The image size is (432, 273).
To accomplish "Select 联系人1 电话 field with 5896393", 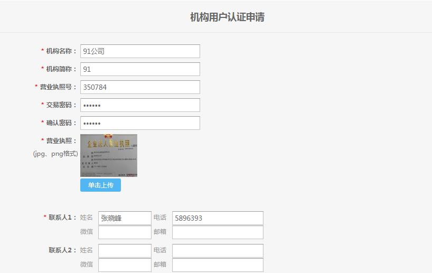I will [x=218, y=218].
